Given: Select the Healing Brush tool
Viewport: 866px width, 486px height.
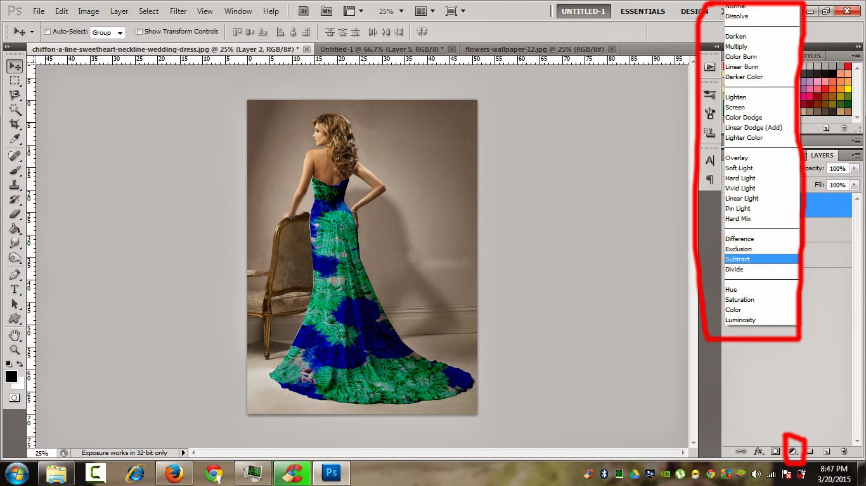Looking at the screenshot, I should (14, 156).
